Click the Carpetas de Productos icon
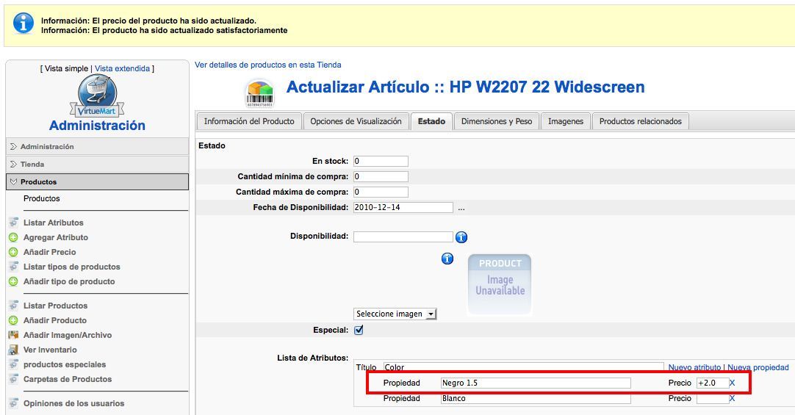The width and height of the screenshot is (795, 415). 14,379
